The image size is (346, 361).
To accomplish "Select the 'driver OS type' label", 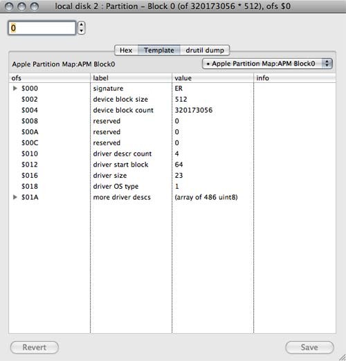I will (116, 186).
